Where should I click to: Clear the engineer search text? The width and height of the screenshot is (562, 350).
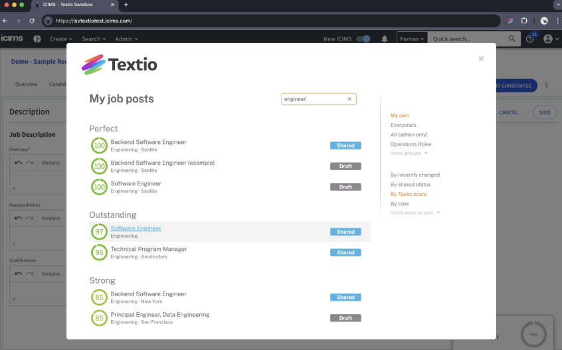[x=349, y=99]
